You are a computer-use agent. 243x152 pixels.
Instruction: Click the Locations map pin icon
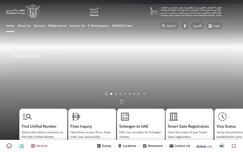120,146
